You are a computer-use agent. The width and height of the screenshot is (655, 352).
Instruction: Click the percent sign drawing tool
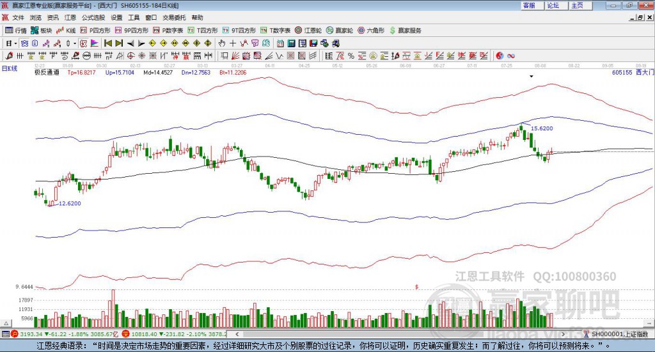click(351, 56)
